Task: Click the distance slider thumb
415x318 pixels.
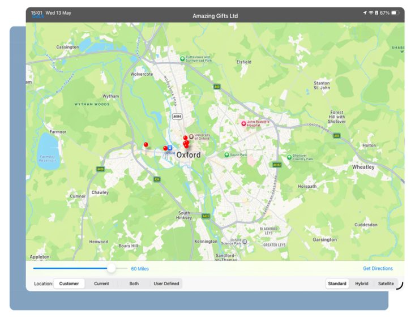Action: point(112,268)
